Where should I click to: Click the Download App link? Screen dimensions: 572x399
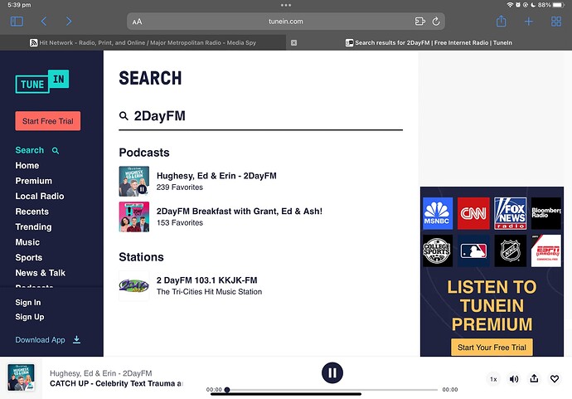point(40,340)
